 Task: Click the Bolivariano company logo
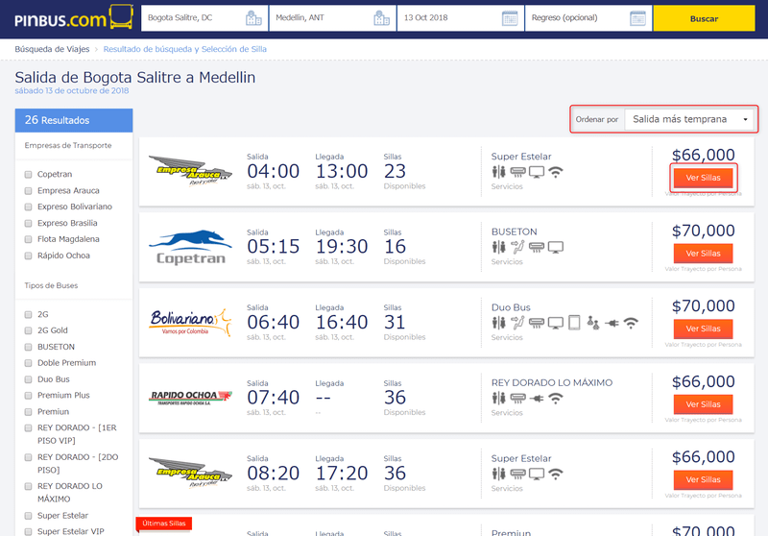coord(190,322)
